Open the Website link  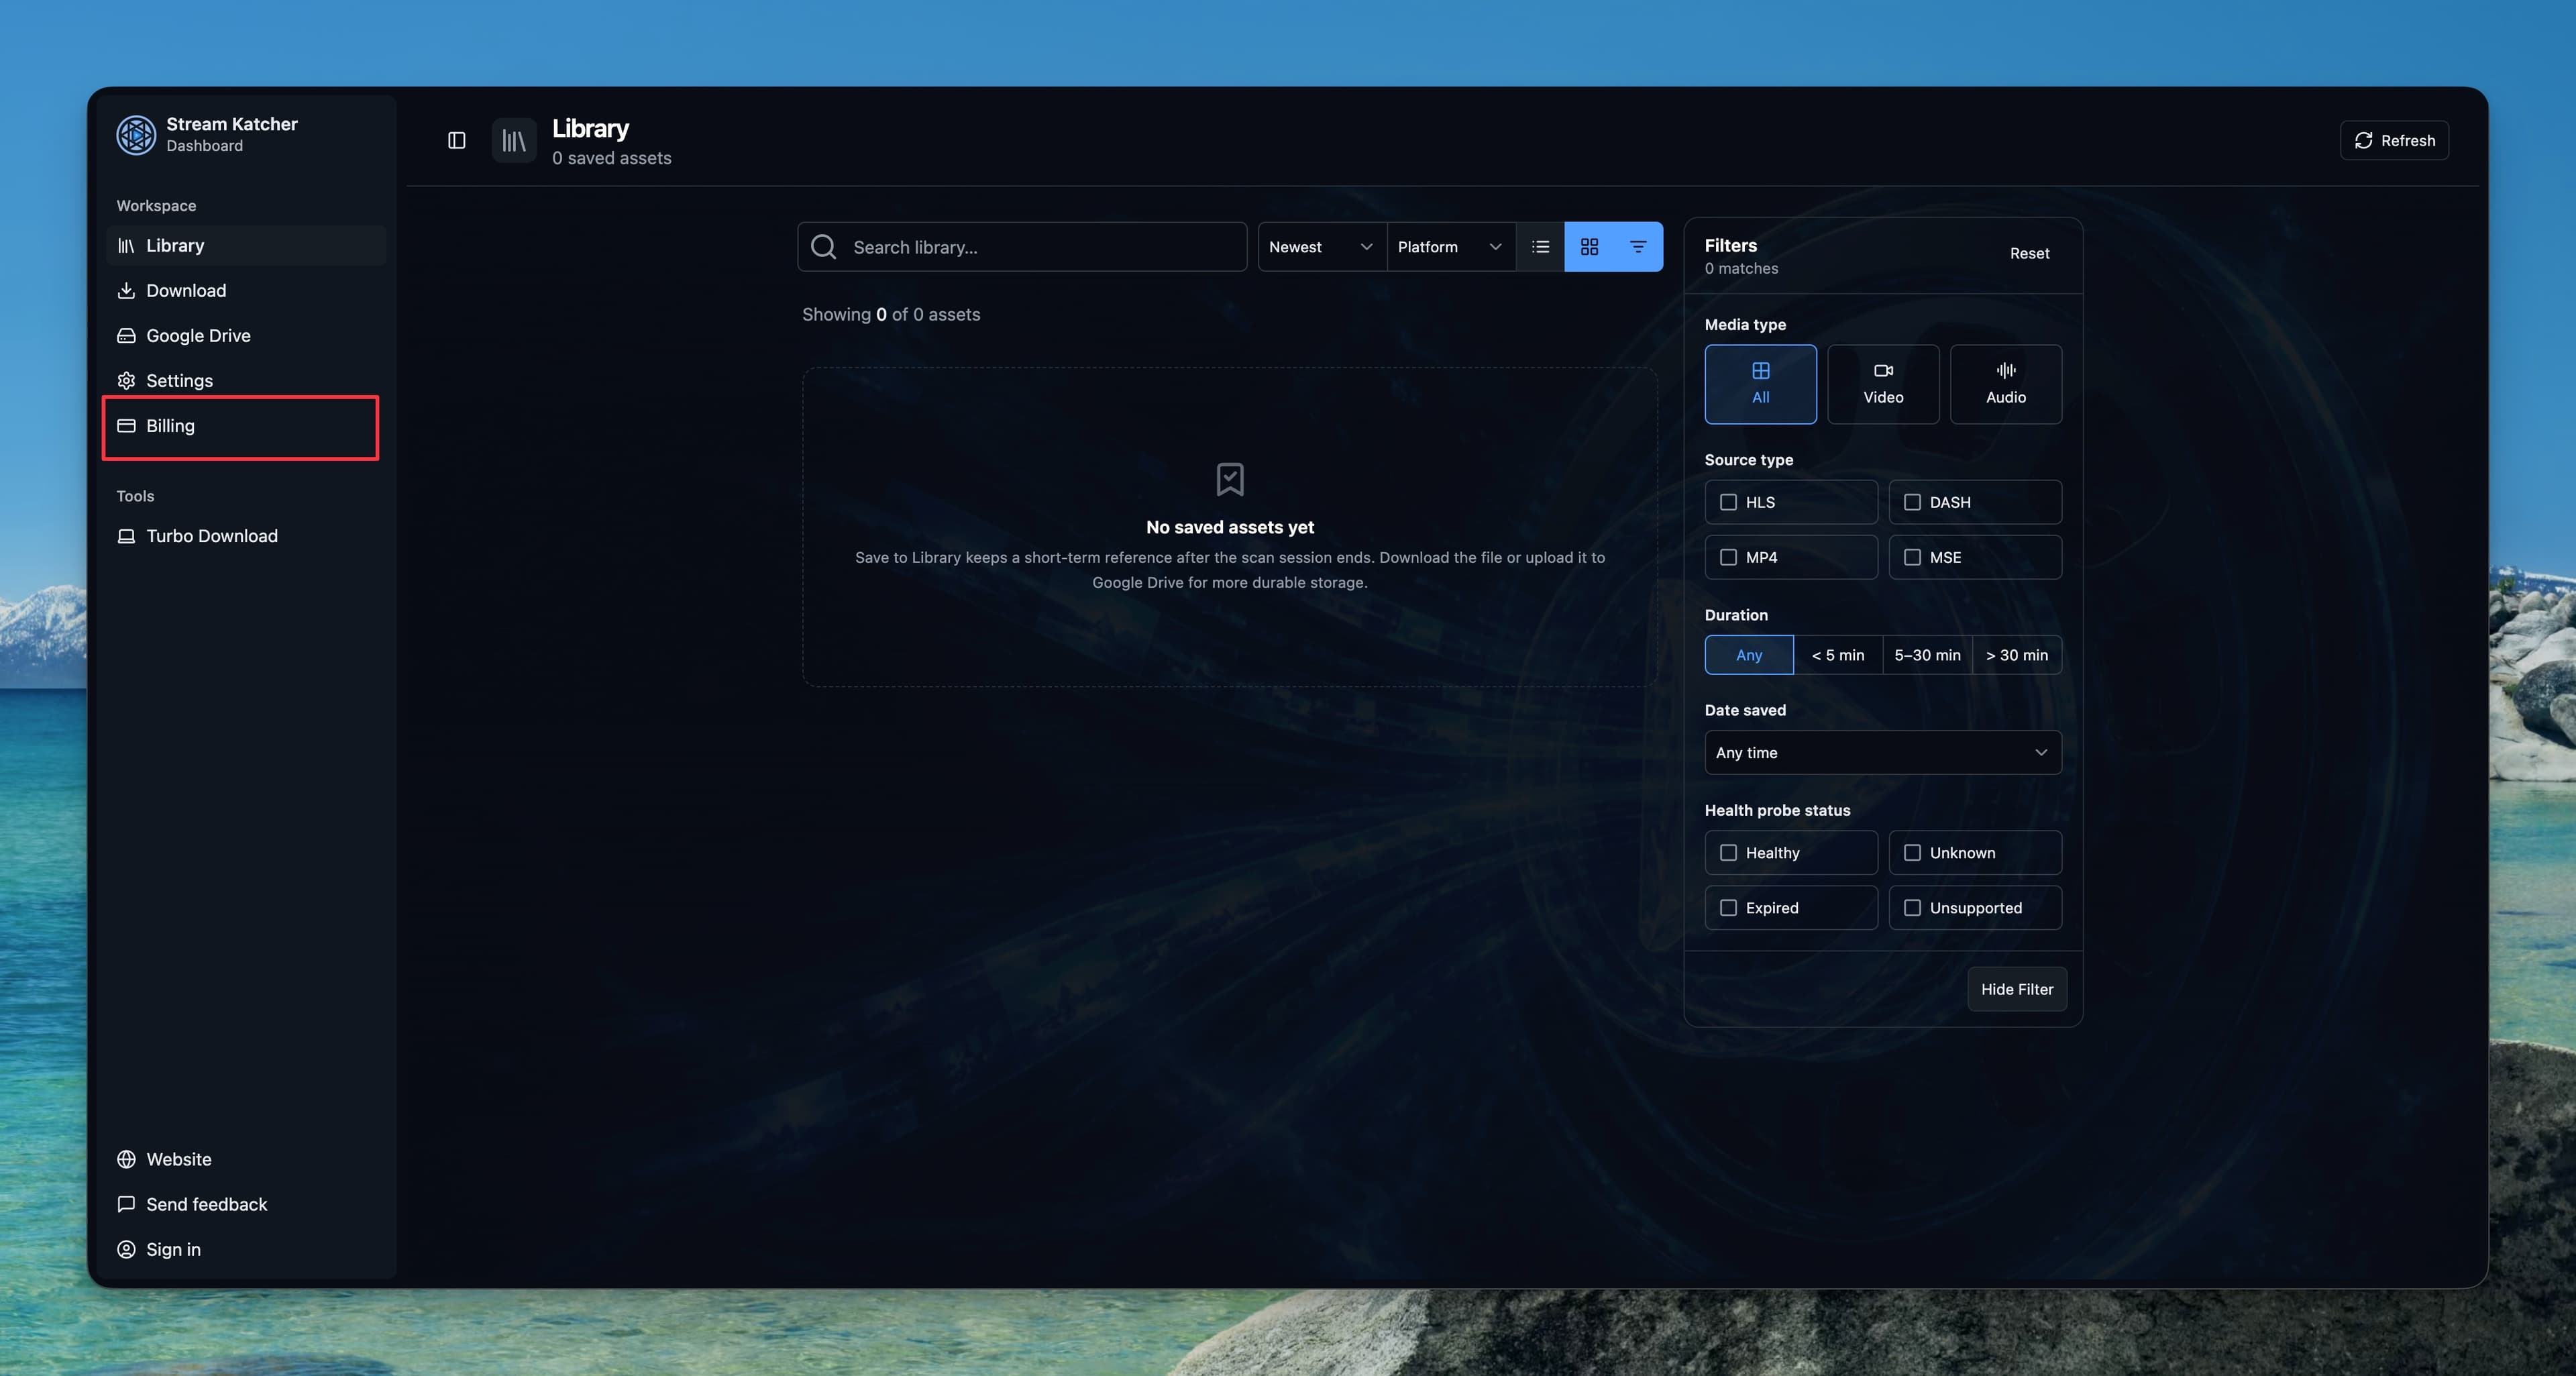point(246,1159)
